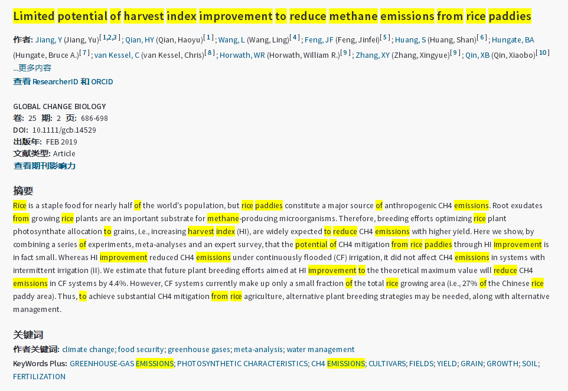Click author Wang, L link
The width and height of the screenshot is (568, 391).
click(x=231, y=40)
